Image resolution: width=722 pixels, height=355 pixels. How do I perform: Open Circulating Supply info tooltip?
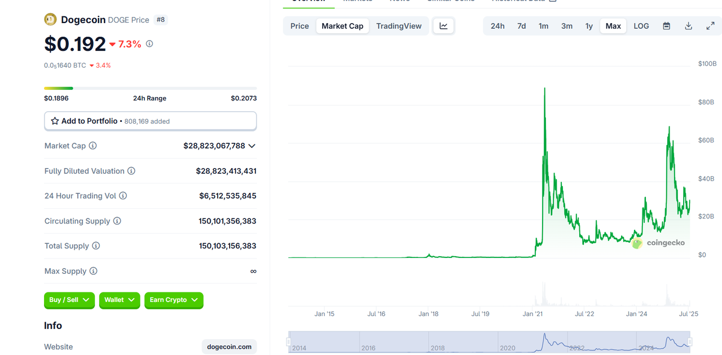[x=117, y=221]
